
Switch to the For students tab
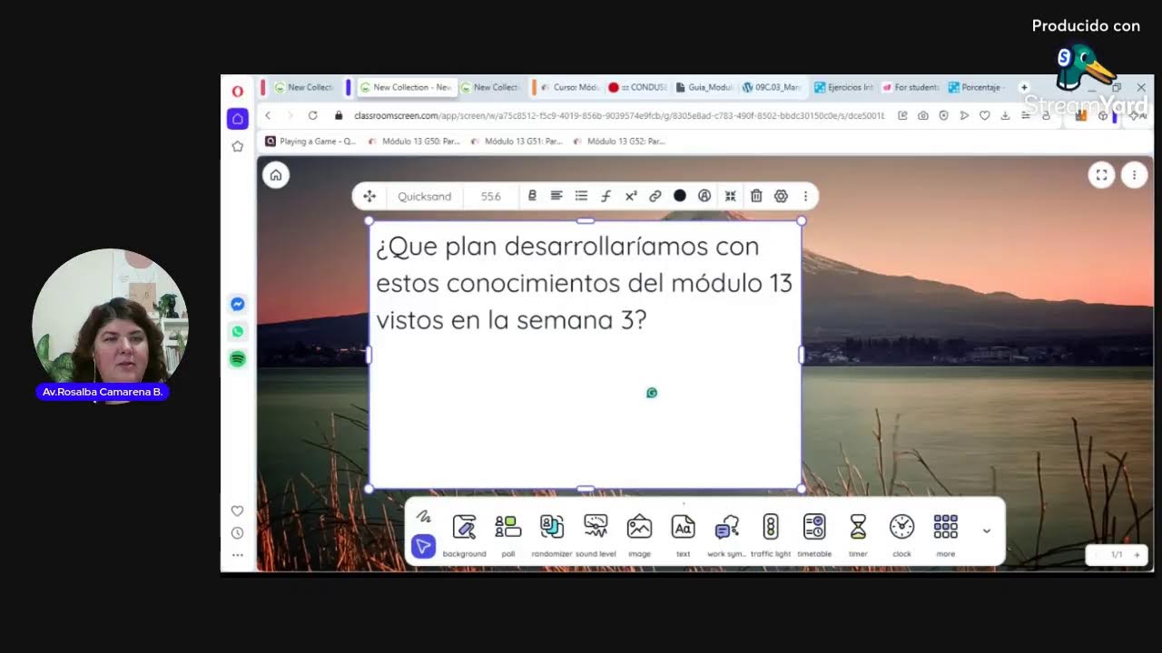[911, 87]
